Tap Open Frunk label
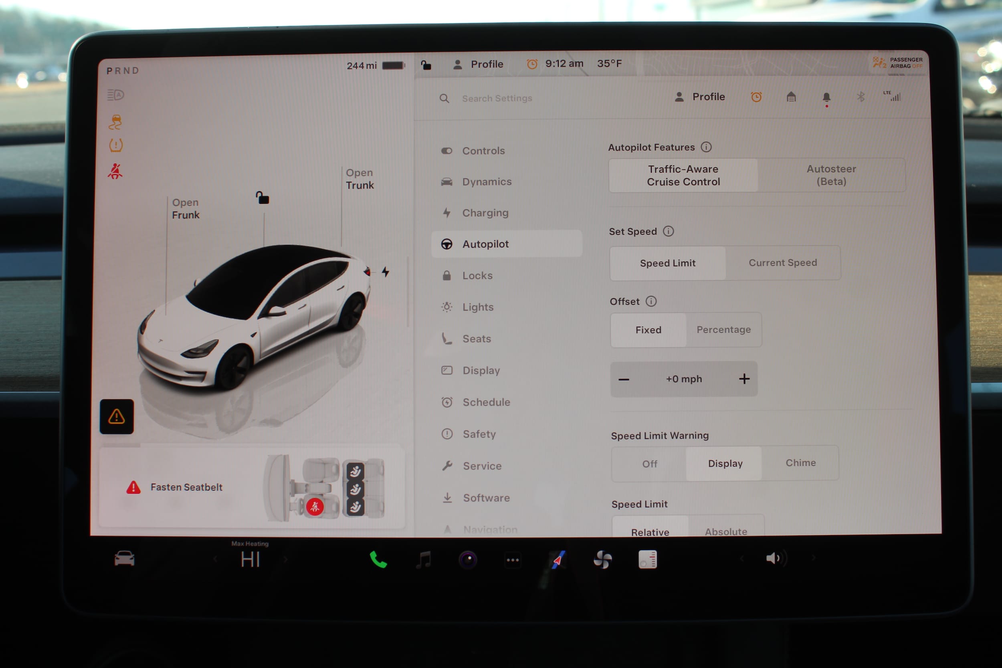The height and width of the screenshot is (668, 1002). (185, 209)
